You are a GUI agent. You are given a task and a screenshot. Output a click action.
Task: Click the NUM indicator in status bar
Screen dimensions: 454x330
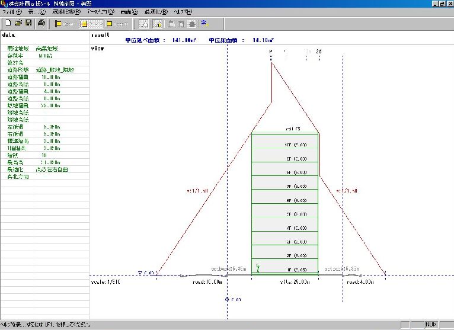[431, 325]
